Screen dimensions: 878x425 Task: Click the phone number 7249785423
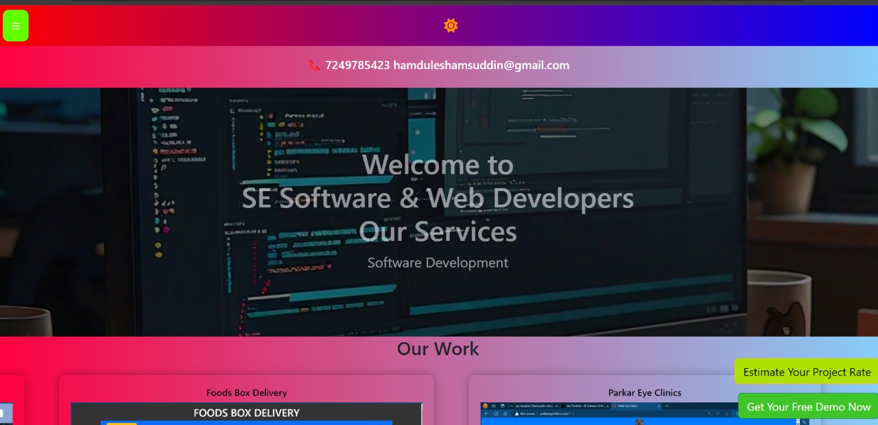pyautogui.click(x=357, y=66)
